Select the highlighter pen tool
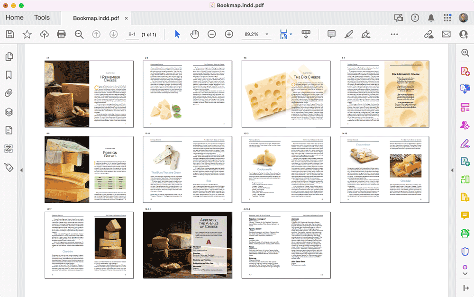 [348, 34]
